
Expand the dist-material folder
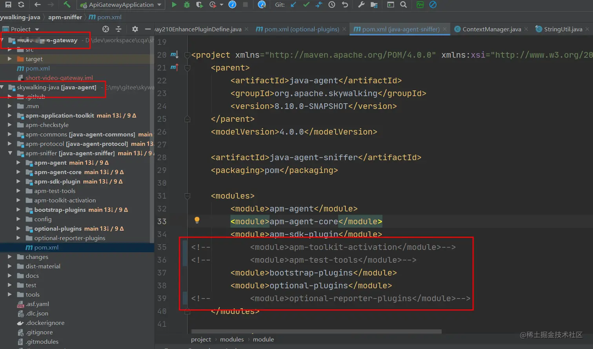[10, 266]
